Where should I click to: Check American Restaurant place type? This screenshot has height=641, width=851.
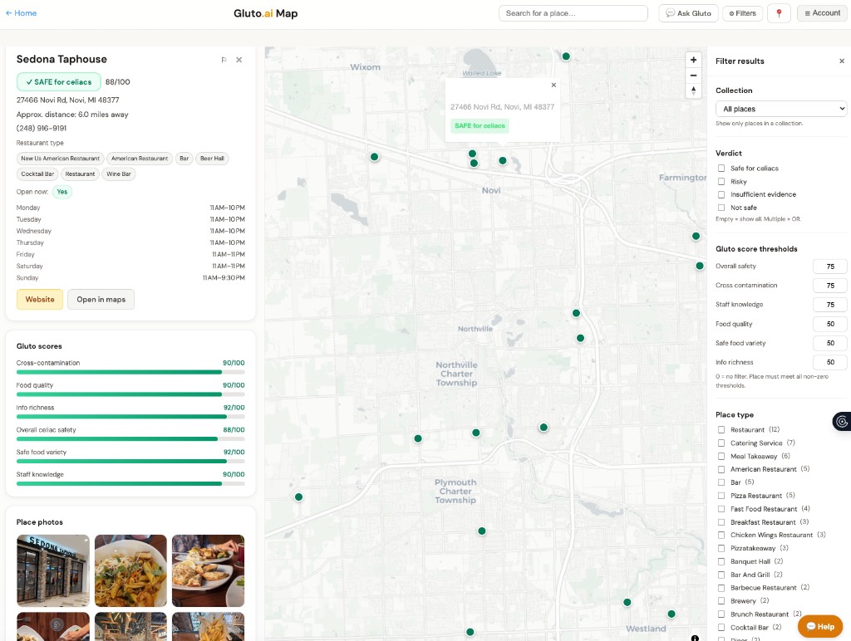721,469
